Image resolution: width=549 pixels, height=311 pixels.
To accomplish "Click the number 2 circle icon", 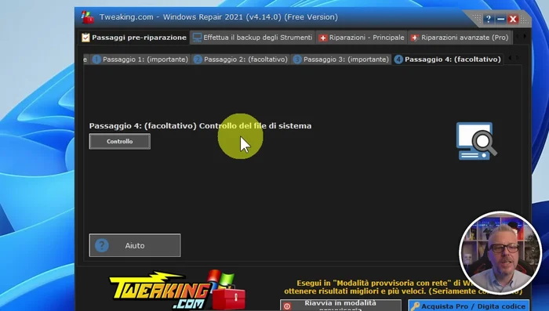I will point(198,60).
